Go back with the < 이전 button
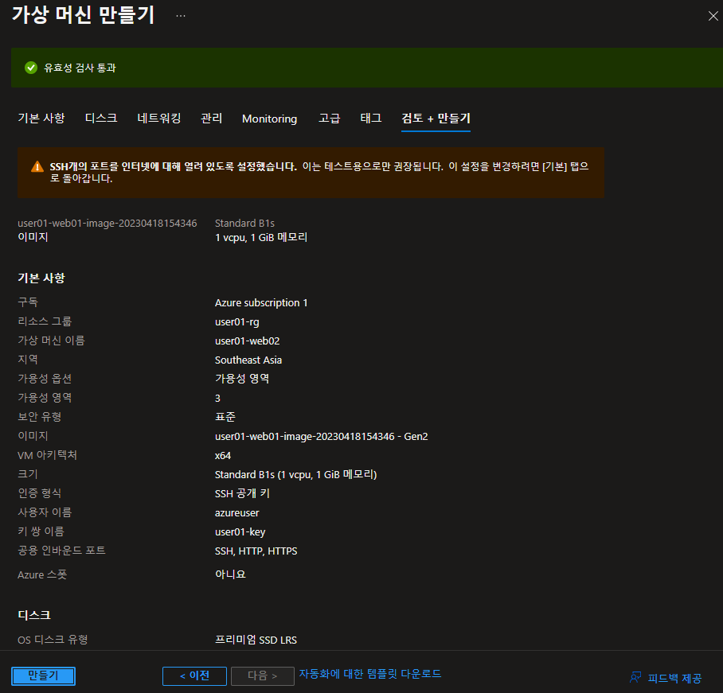 tap(194, 676)
